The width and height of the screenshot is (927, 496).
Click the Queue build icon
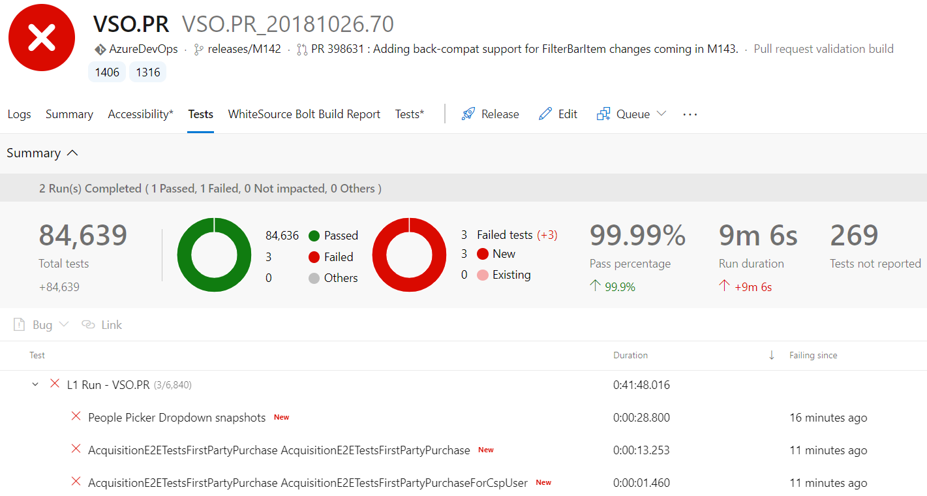(603, 114)
